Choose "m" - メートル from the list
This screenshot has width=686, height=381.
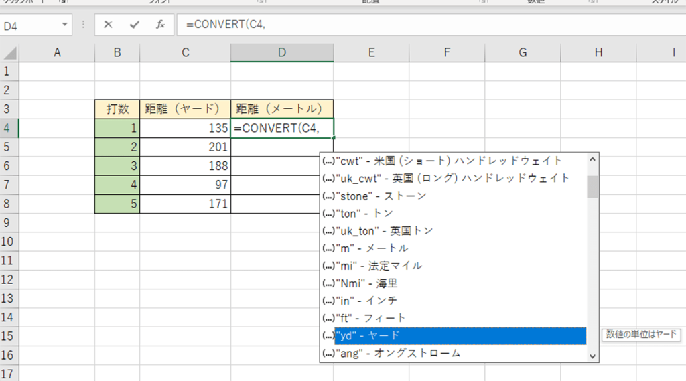coord(454,248)
